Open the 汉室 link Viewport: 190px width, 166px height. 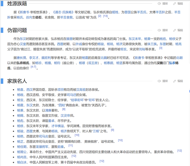pos(23,44)
